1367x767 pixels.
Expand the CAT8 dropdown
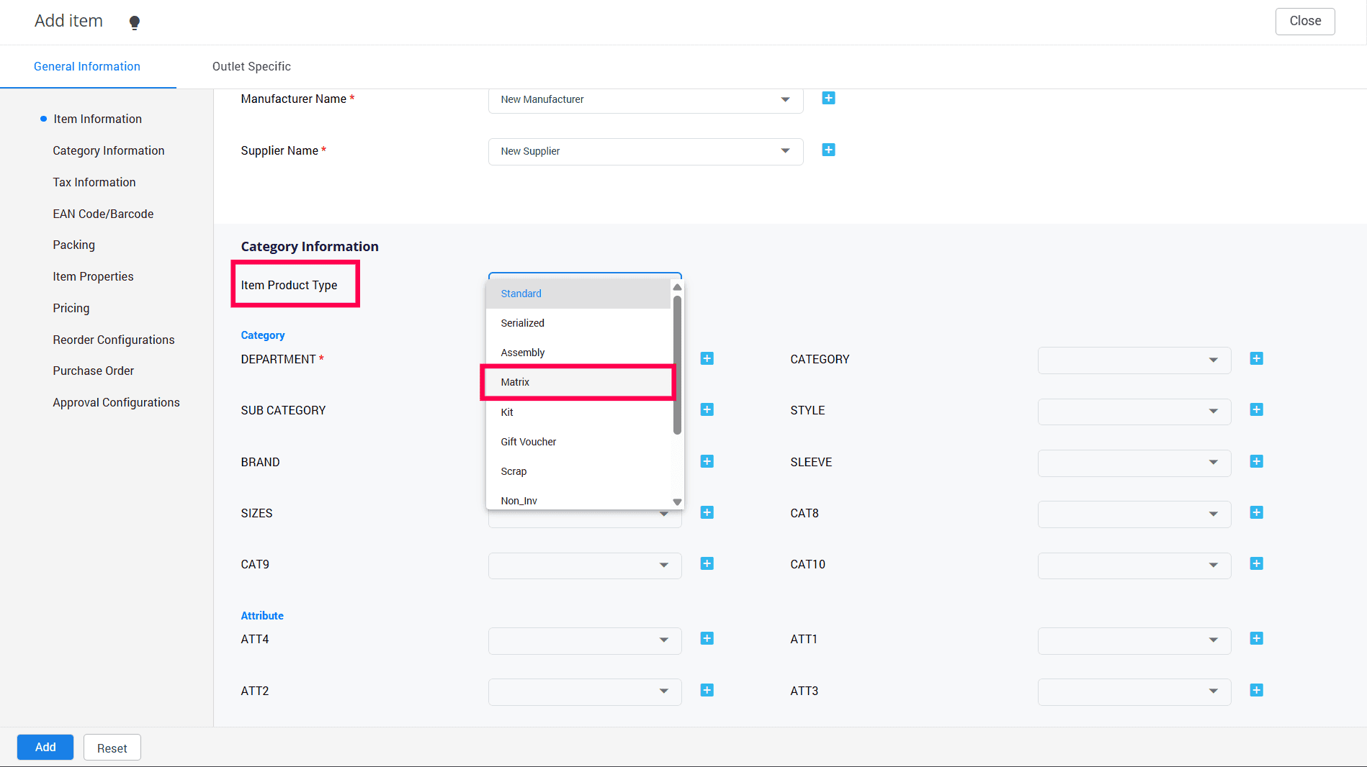tap(1134, 514)
